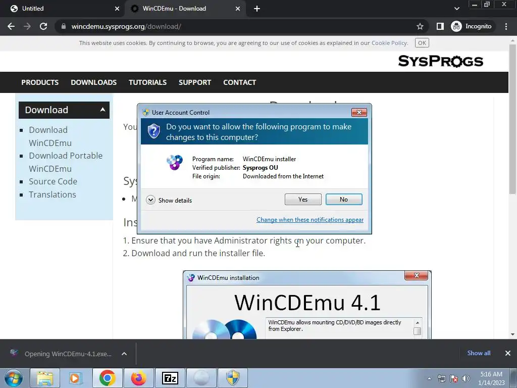The image size is (517, 388).
Task: Open the Download WinCDEmu sidebar link
Action: [50, 136]
